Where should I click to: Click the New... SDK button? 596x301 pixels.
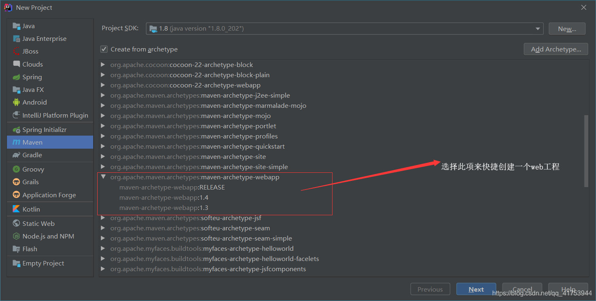(567, 29)
